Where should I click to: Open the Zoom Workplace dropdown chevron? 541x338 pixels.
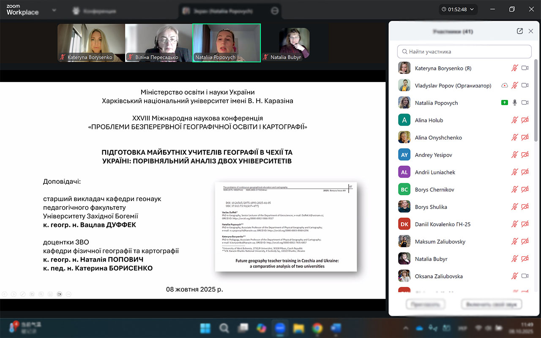[x=54, y=10]
